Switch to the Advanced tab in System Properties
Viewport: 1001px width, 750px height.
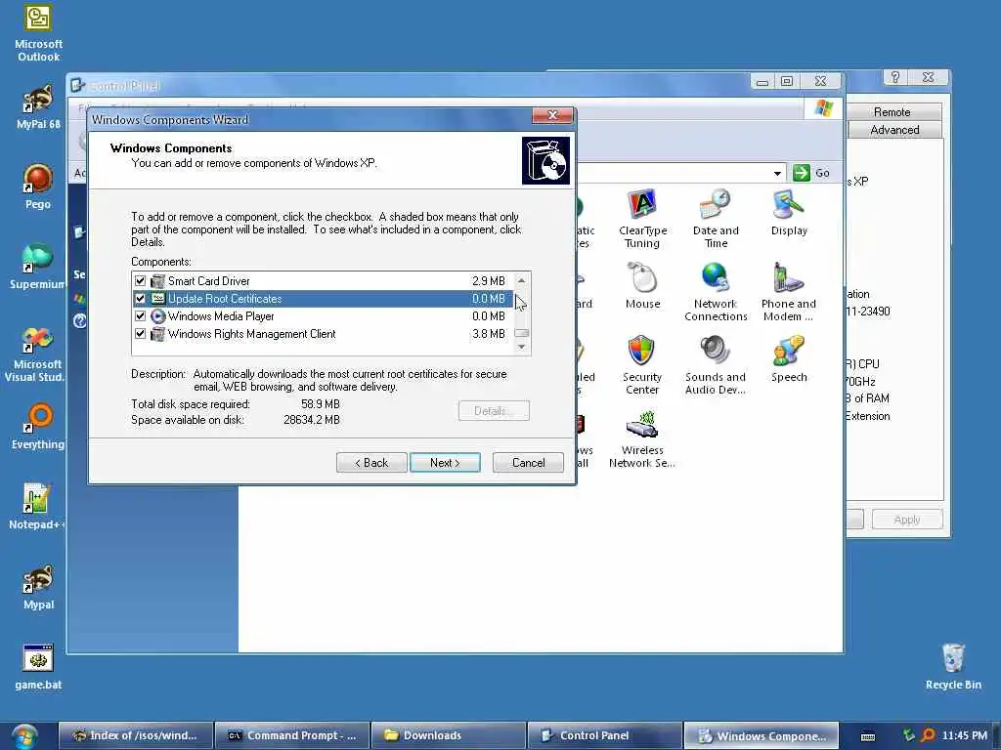(x=894, y=130)
